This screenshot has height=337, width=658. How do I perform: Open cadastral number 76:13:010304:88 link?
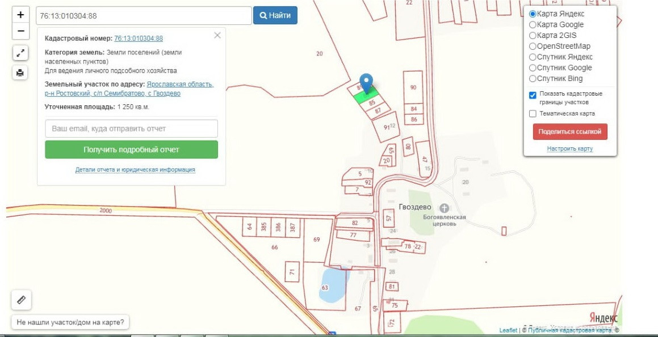click(x=139, y=39)
